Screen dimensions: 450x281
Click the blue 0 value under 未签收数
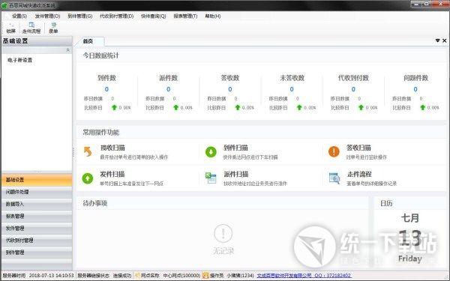[x=292, y=89]
